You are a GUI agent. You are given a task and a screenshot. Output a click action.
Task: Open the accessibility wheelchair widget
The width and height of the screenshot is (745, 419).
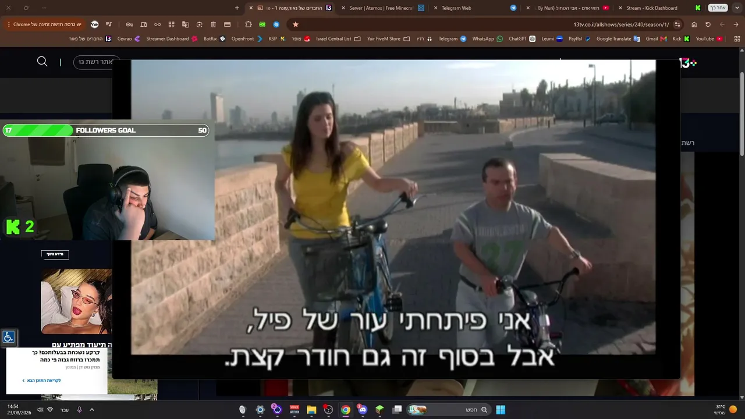coord(8,337)
